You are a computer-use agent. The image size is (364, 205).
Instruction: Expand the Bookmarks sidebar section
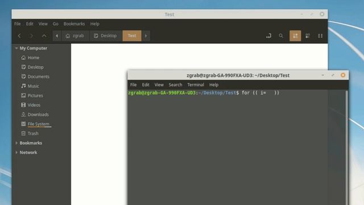(x=16, y=143)
